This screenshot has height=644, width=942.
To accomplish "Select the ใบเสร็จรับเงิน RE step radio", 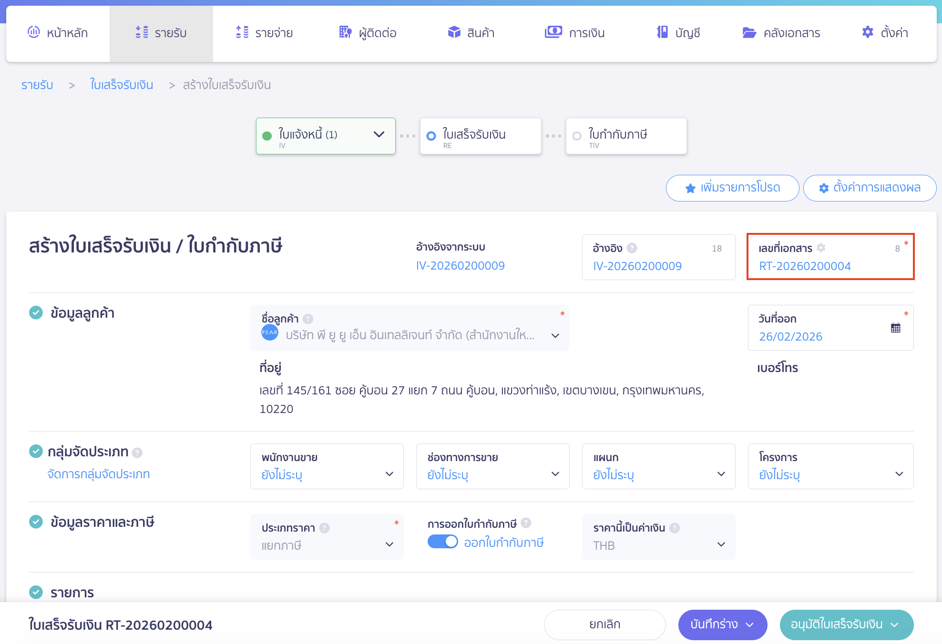I will [x=431, y=136].
